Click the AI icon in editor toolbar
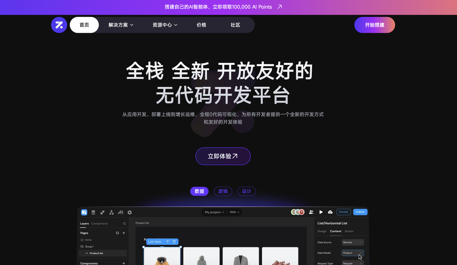Screen dimensions: 457x265 click(121, 212)
